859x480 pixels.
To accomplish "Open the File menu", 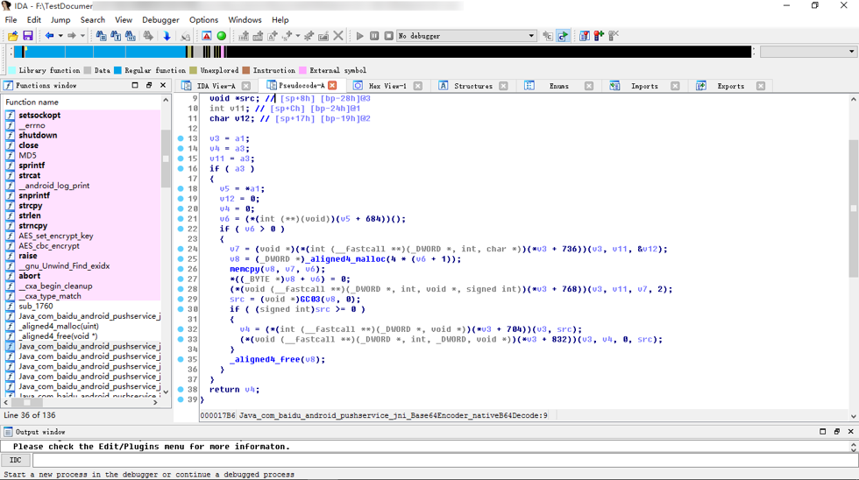I will coord(11,19).
